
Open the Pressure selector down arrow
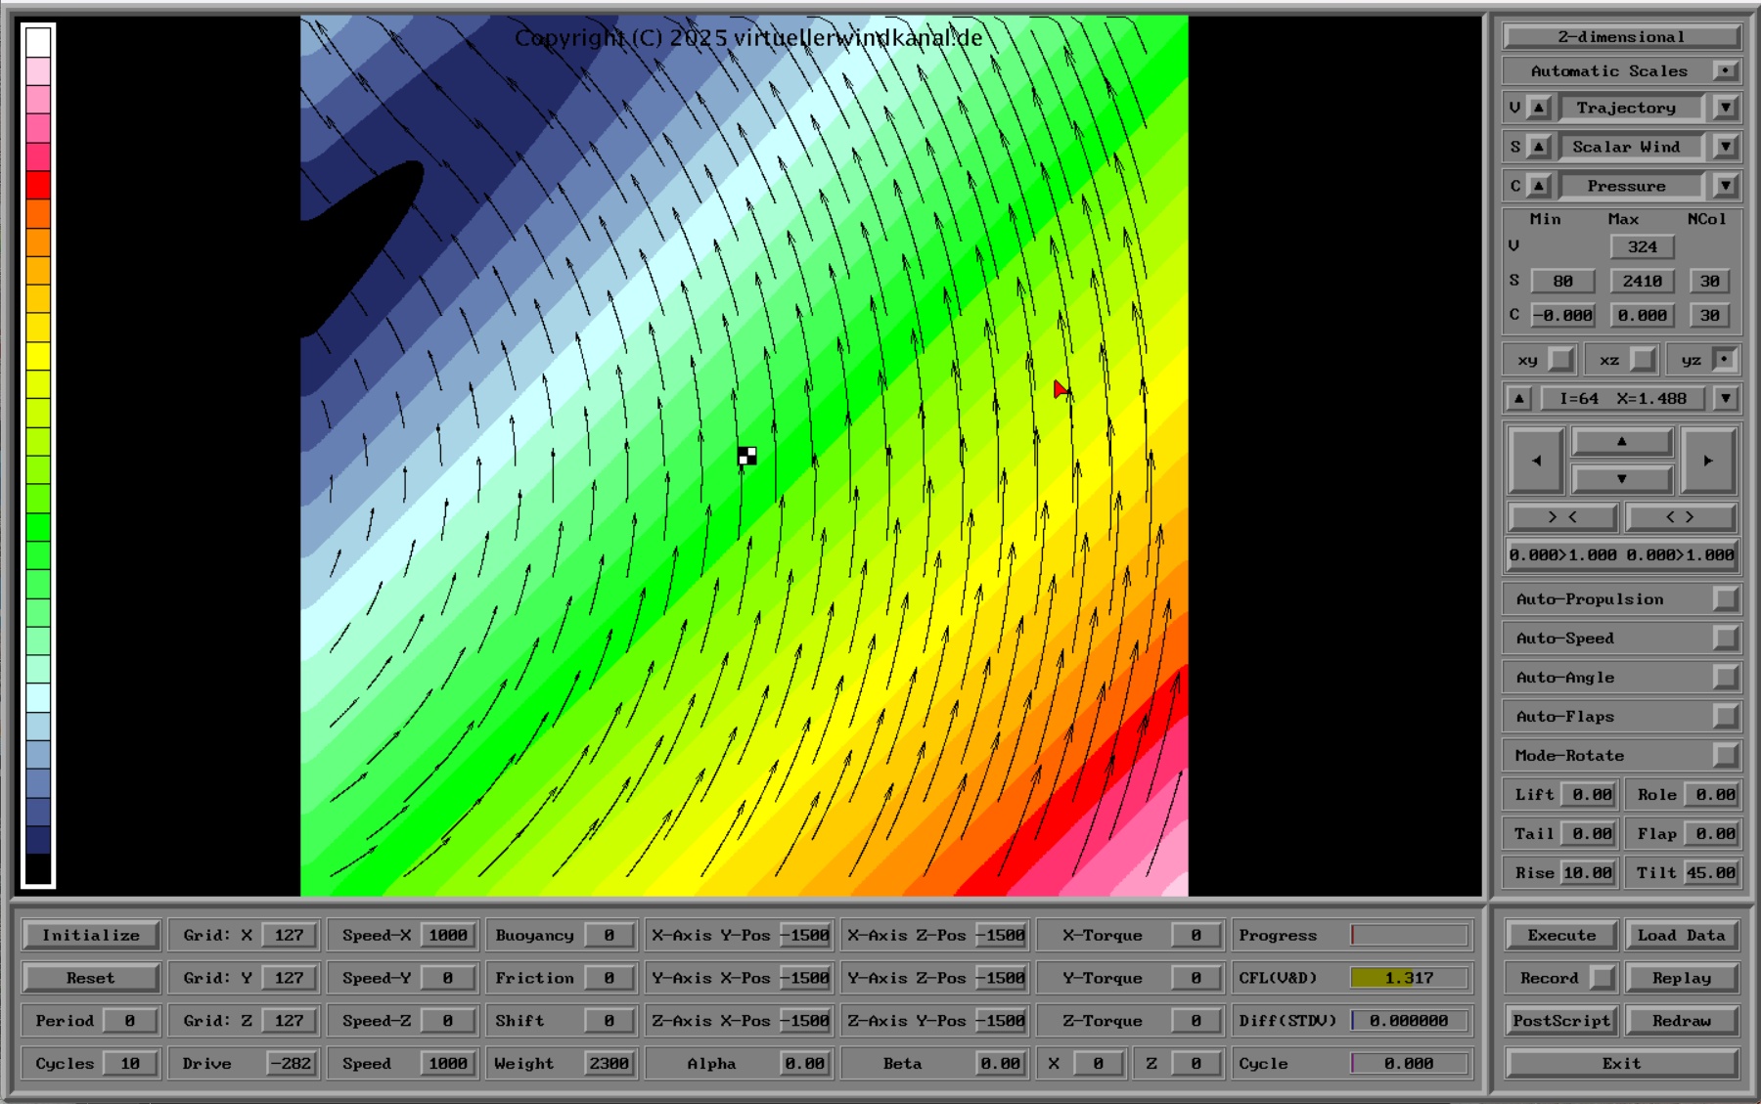[1725, 186]
